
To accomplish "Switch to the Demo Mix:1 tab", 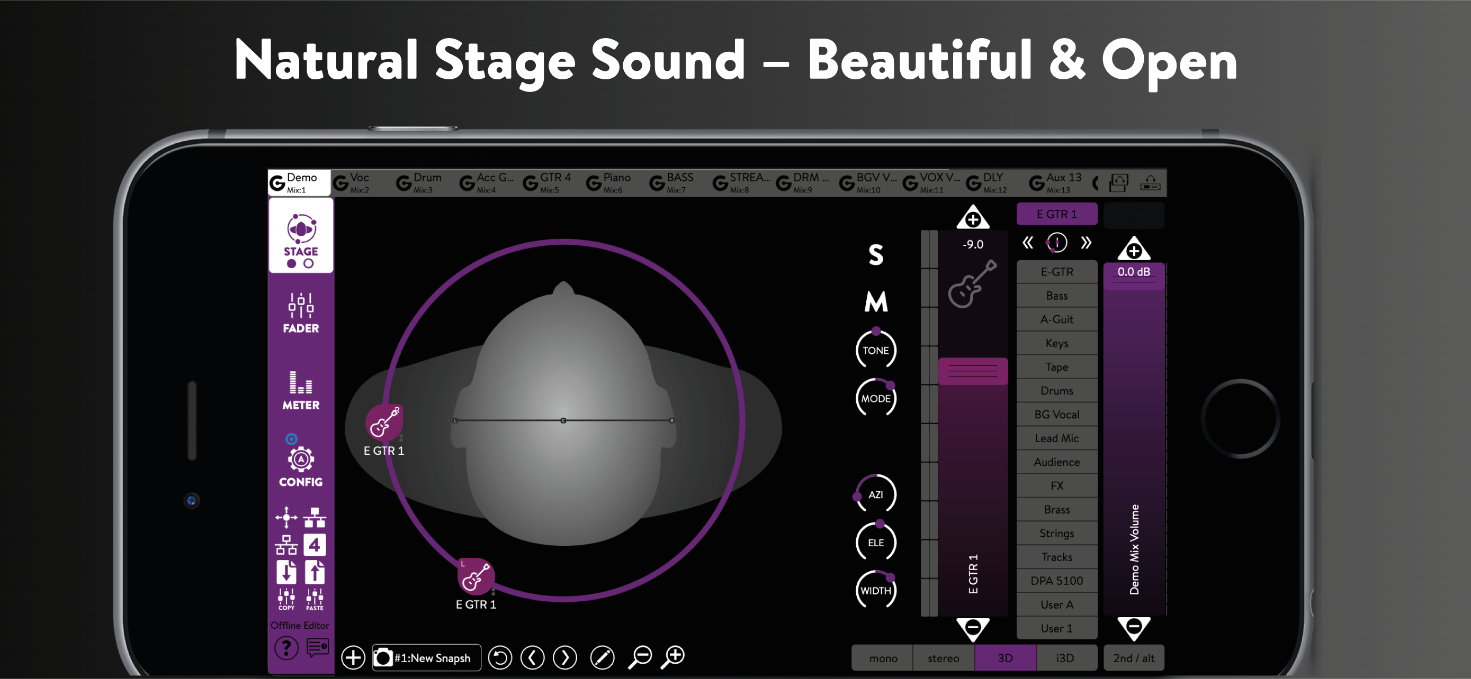I will [299, 182].
